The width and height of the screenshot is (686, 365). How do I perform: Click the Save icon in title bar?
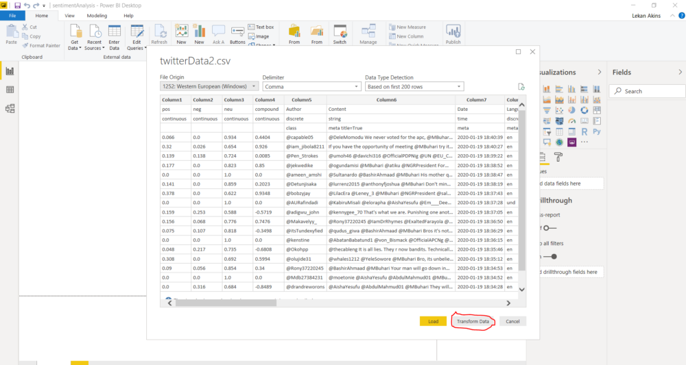pyautogui.click(x=18, y=5)
